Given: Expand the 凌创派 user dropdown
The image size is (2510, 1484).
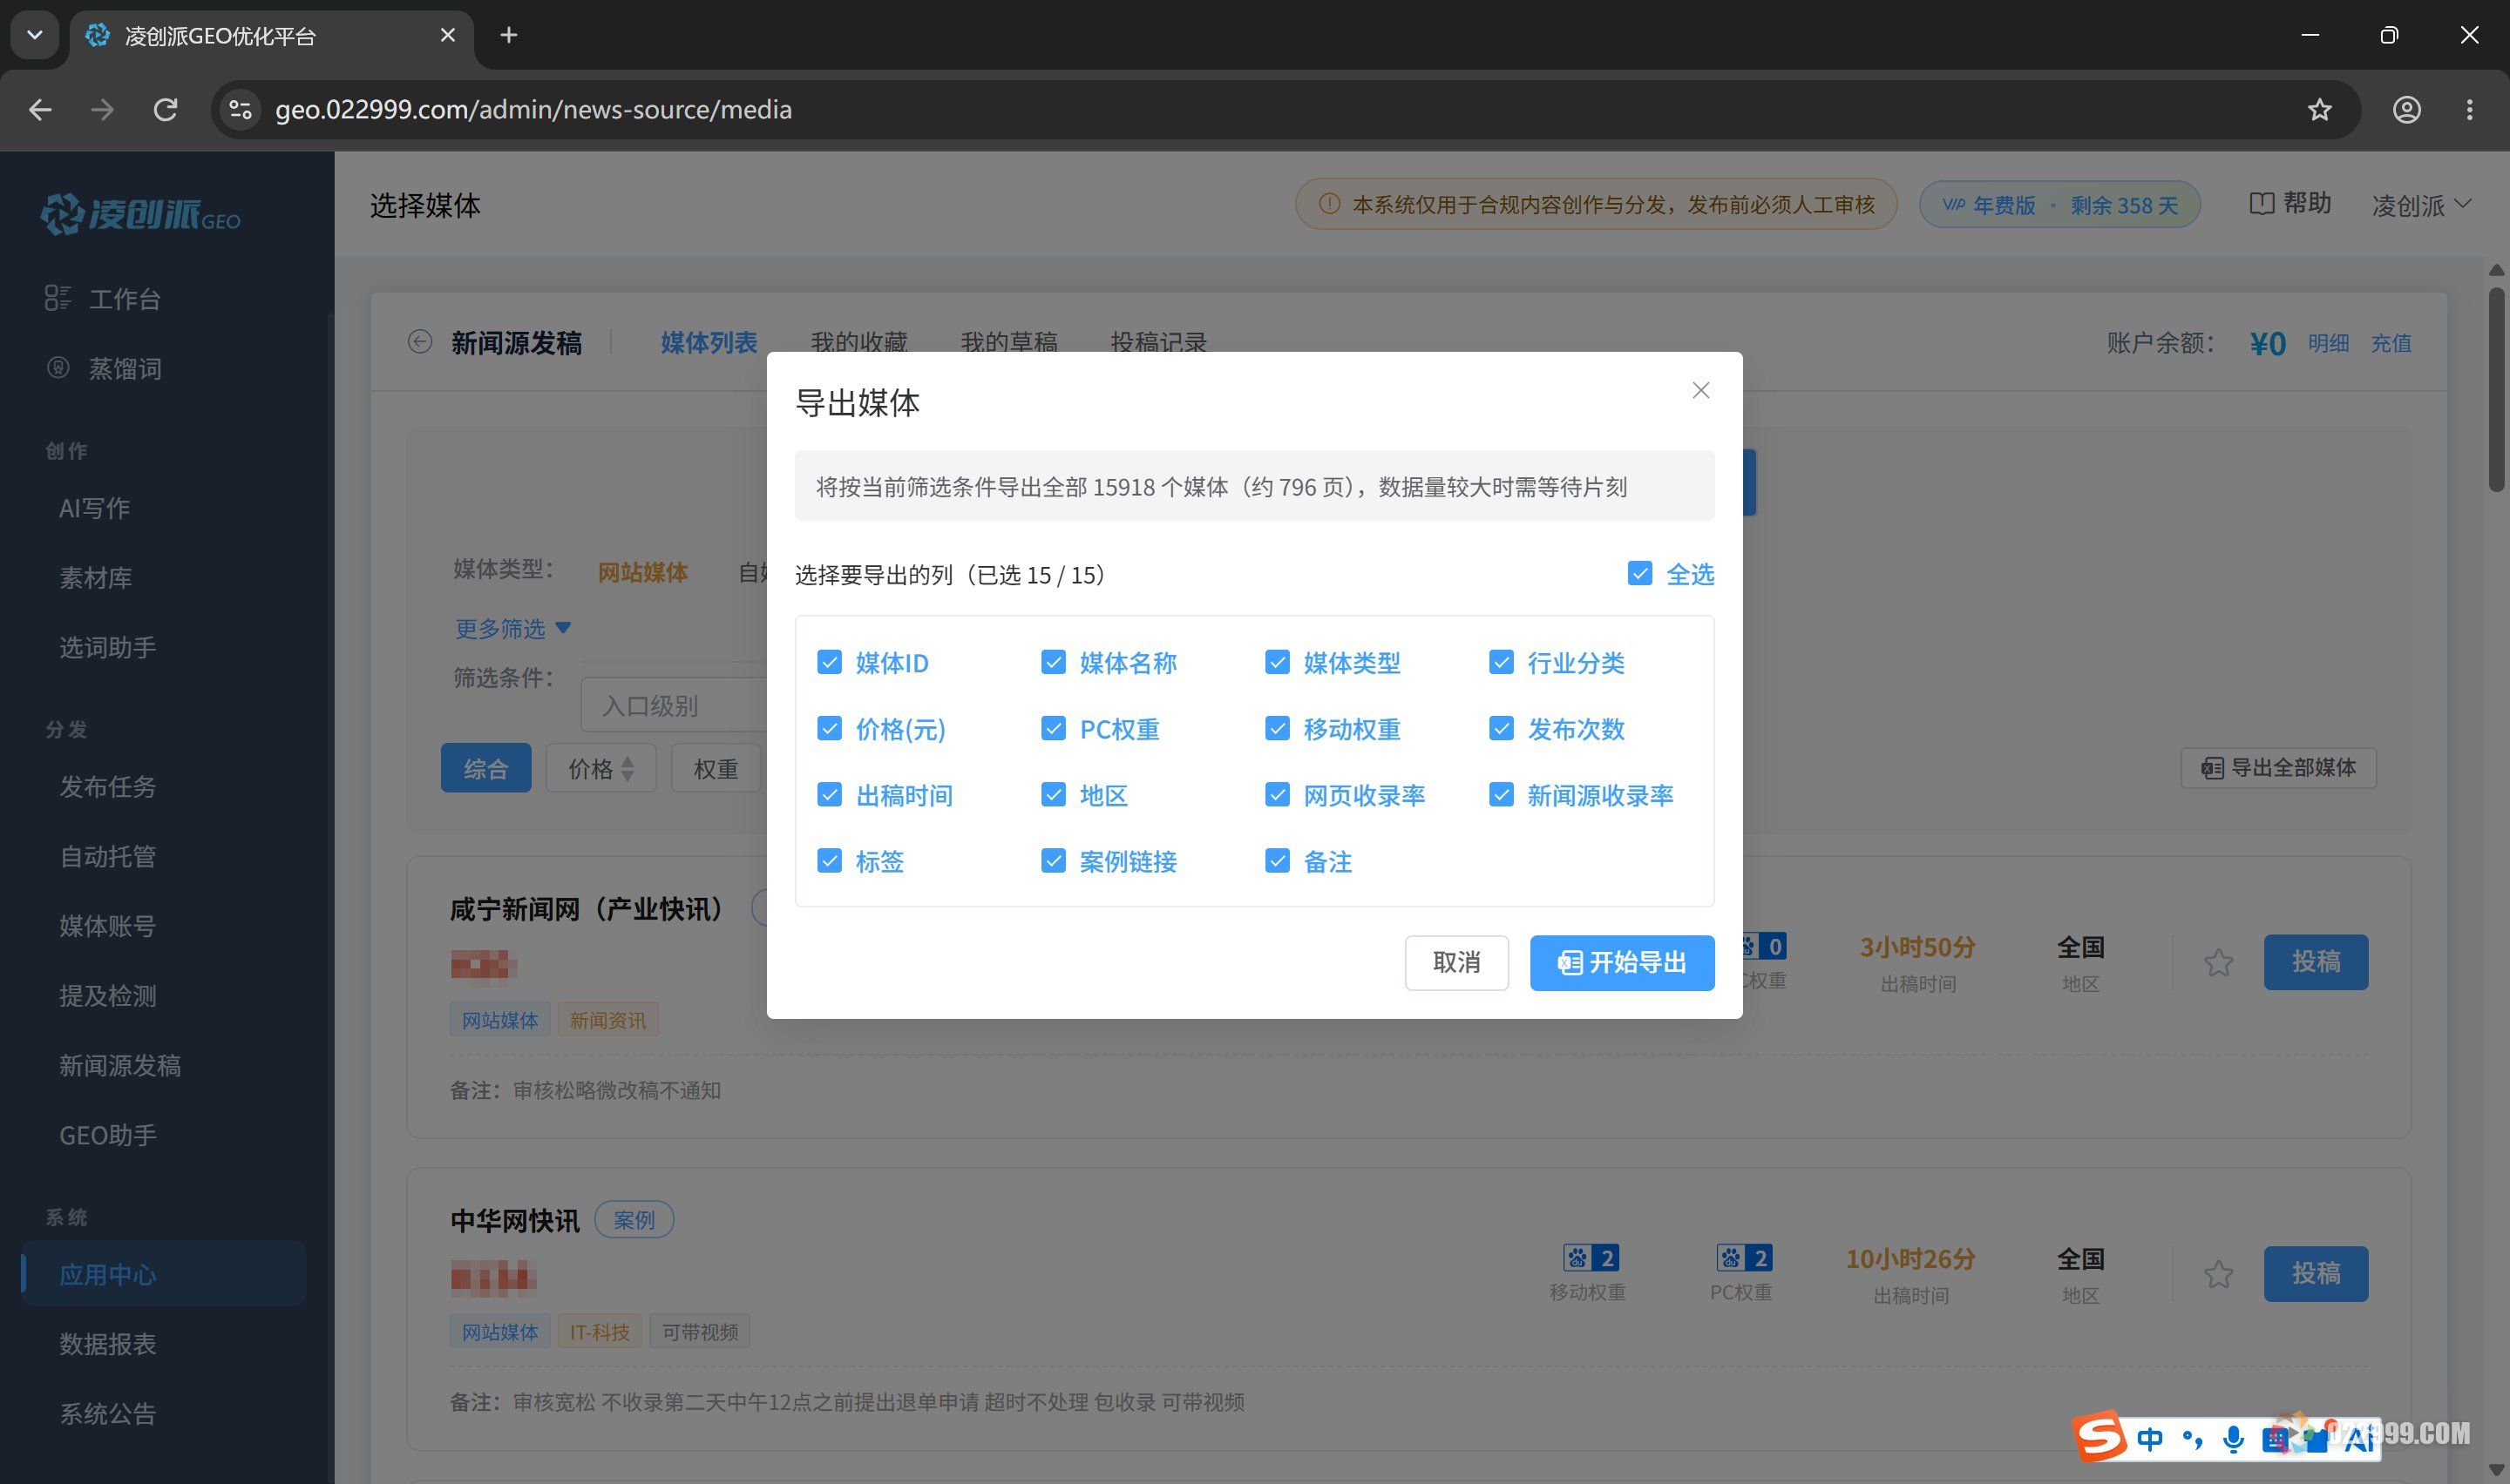Looking at the screenshot, I should [2421, 205].
